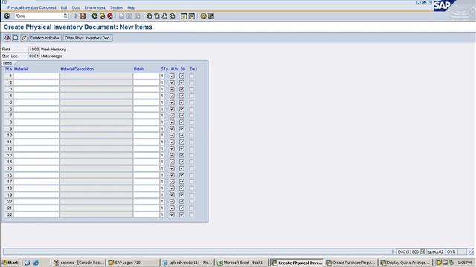The width and height of the screenshot is (476, 267).
Task: Click the green Enter checkmark icon
Action: (7, 16)
